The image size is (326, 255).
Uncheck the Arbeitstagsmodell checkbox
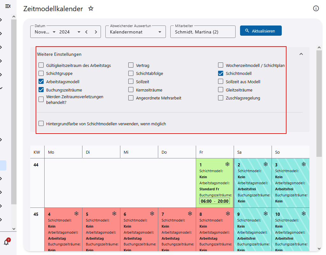(x=41, y=82)
